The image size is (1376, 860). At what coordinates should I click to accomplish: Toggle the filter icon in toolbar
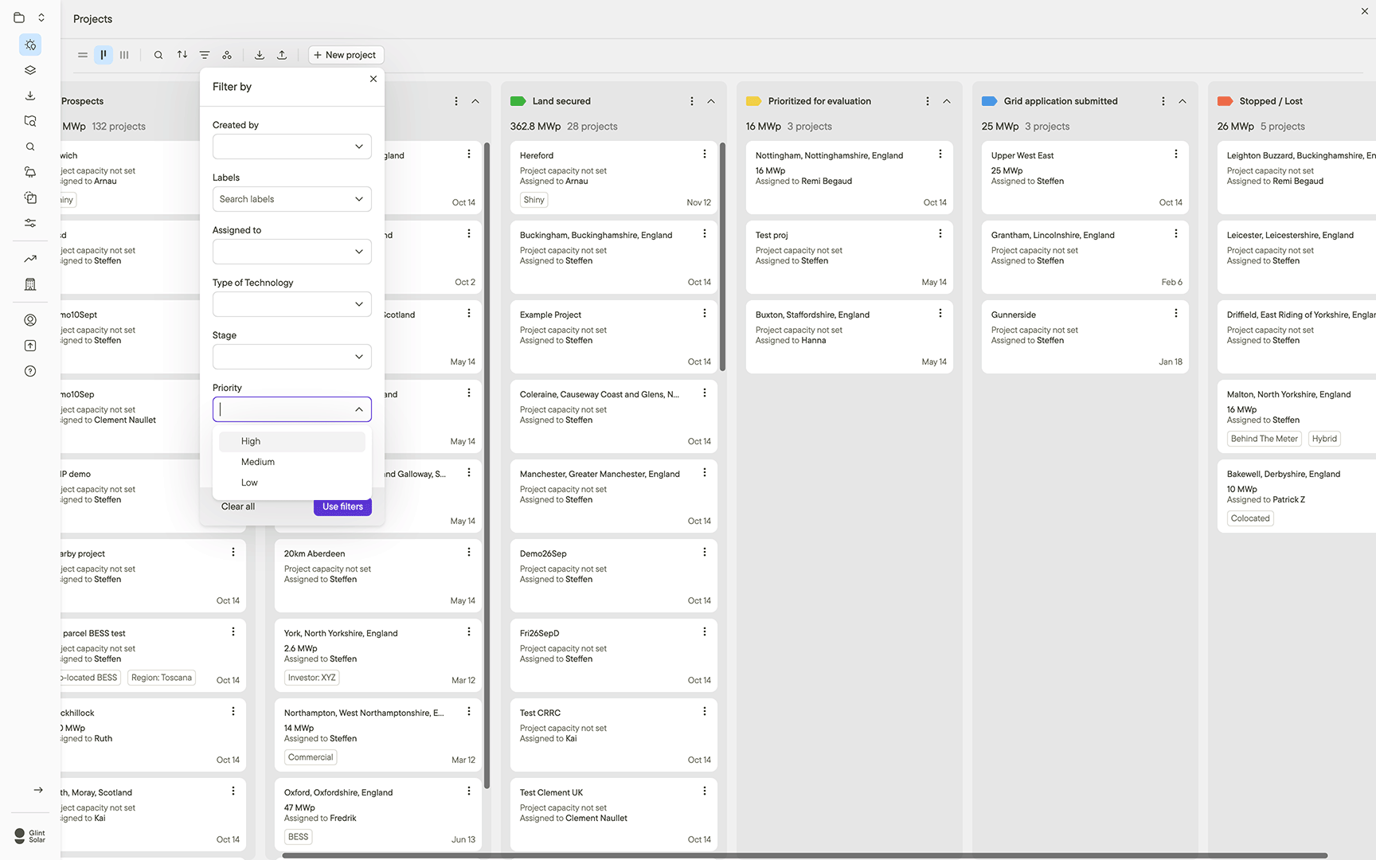[205, 55]
